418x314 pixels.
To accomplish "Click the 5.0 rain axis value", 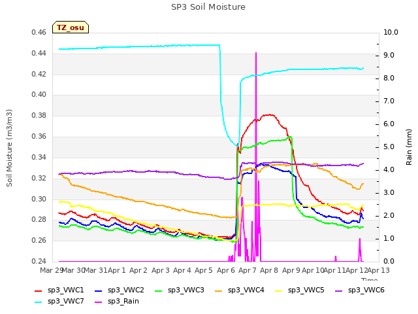I will pyautogui.click(x=389, y=147).
